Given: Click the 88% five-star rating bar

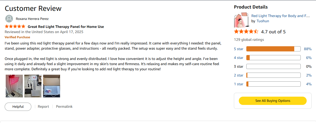Looking at the screenshot, I should pos(273,49).
